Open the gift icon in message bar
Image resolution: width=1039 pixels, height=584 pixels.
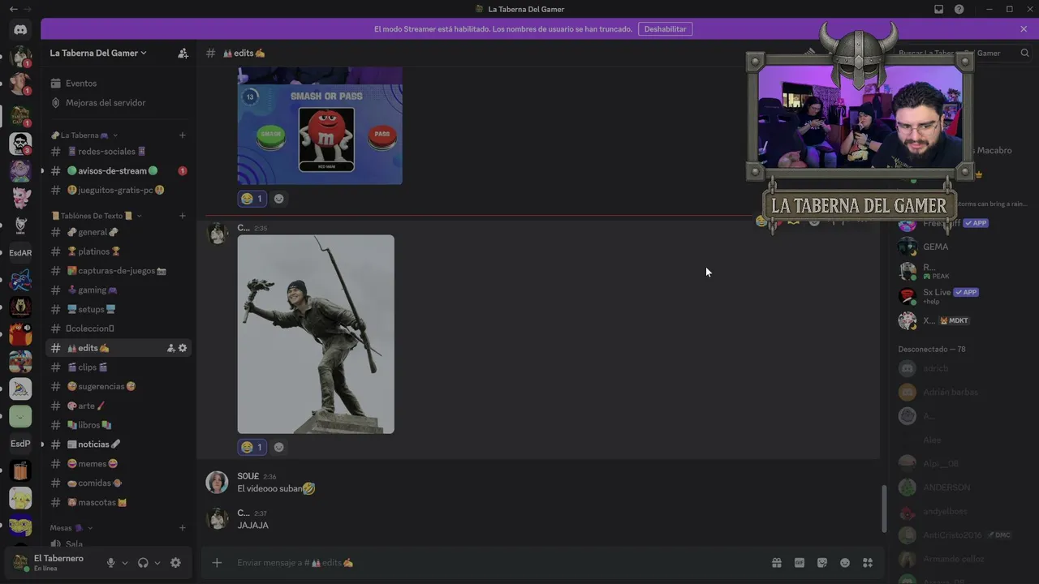click(777, 563)
